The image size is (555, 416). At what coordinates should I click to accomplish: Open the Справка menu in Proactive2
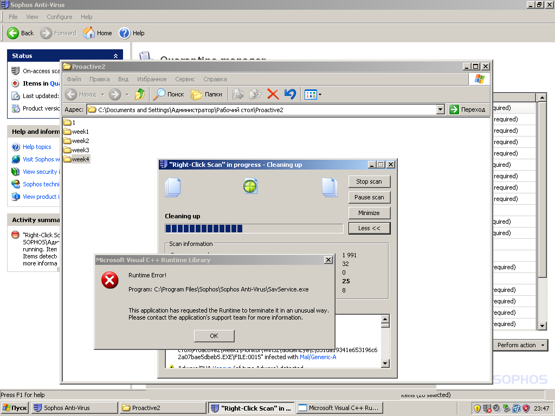pyautogui.click(x=215, y=79)
